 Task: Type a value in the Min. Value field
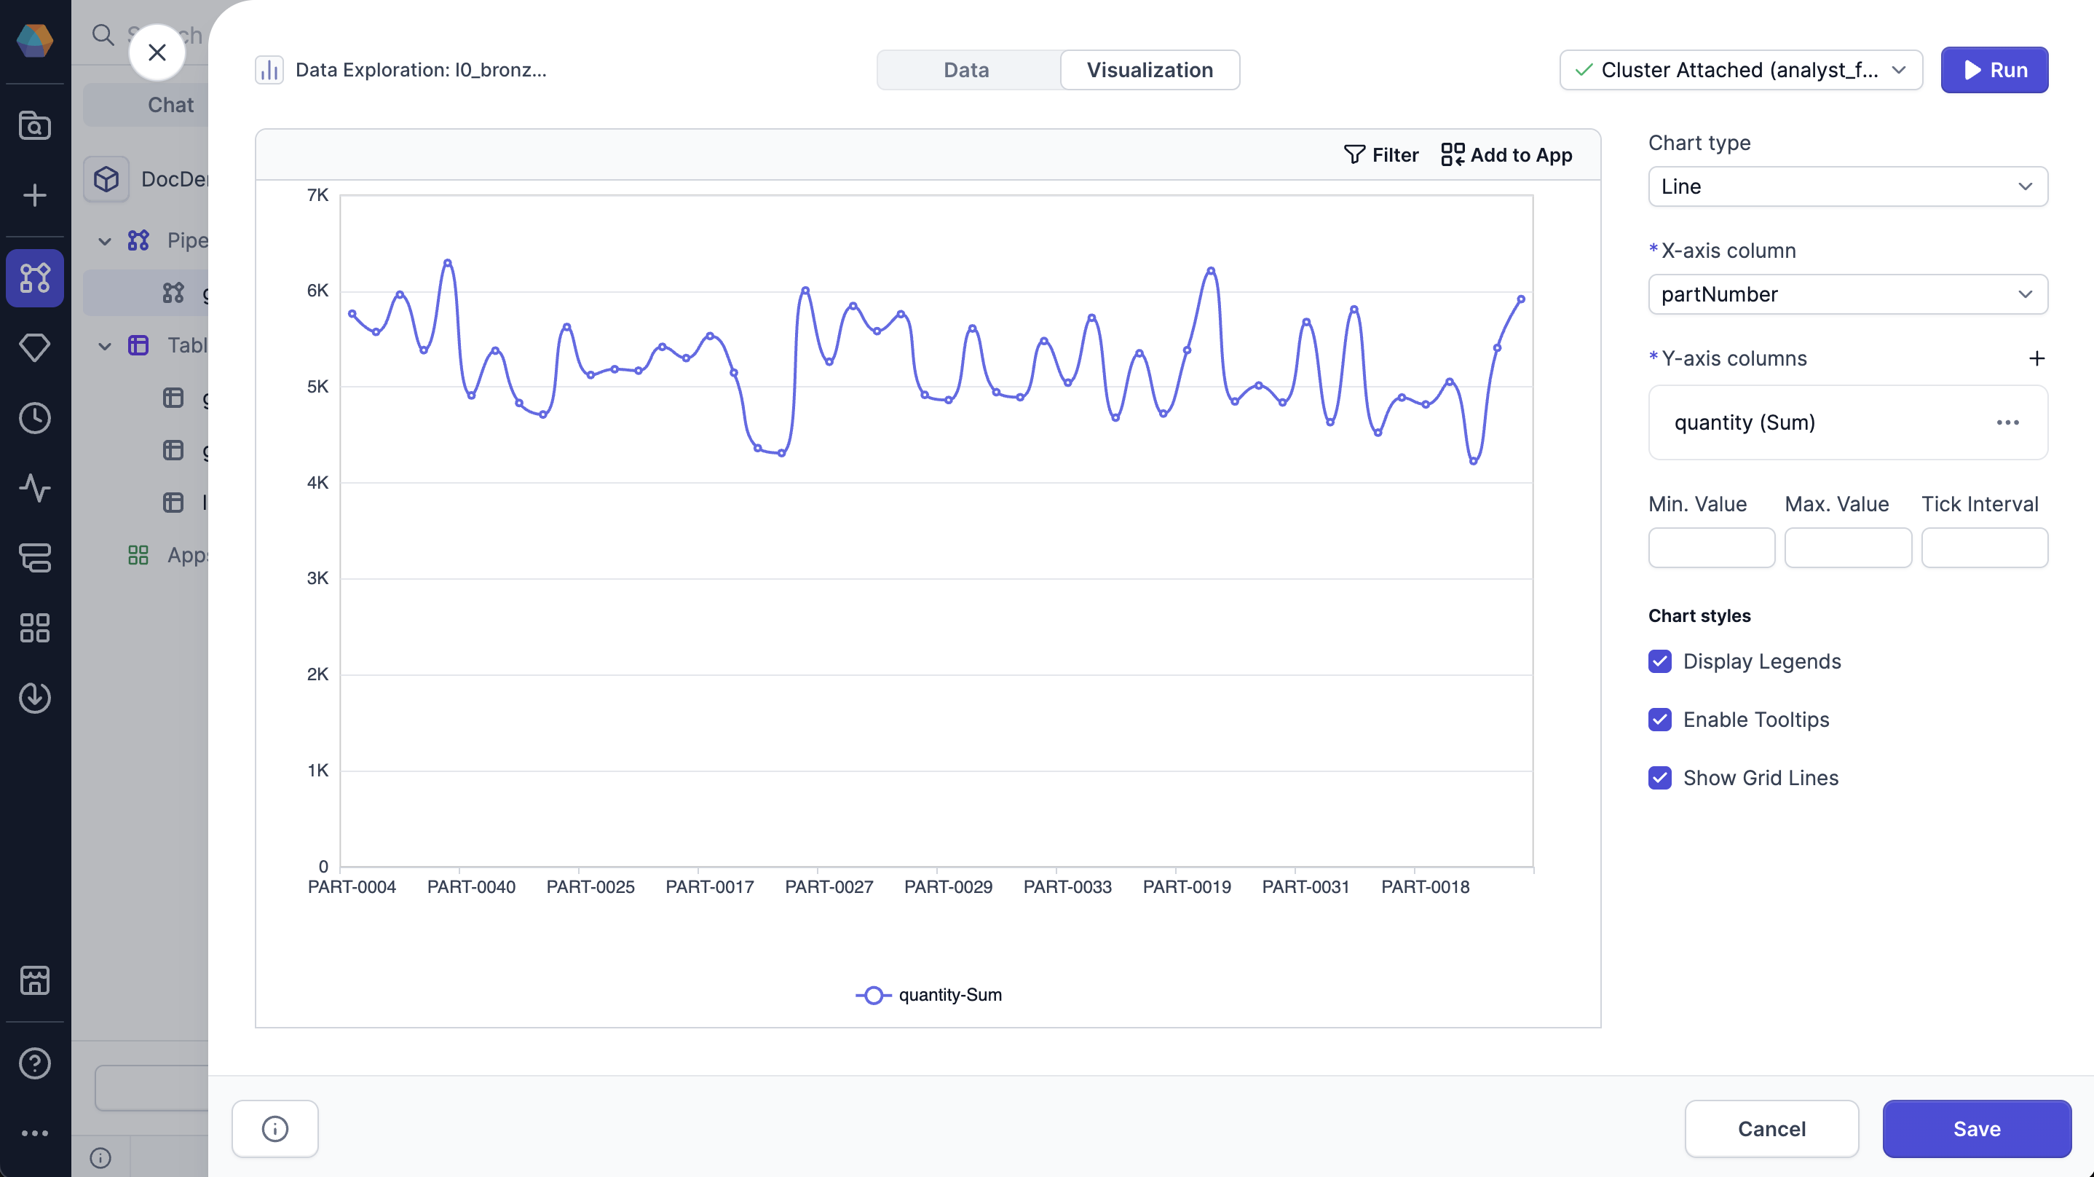[1710, 548]
